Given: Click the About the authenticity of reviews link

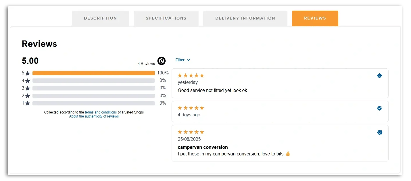Looking at the screenshot, I should [x=94, y=116].
